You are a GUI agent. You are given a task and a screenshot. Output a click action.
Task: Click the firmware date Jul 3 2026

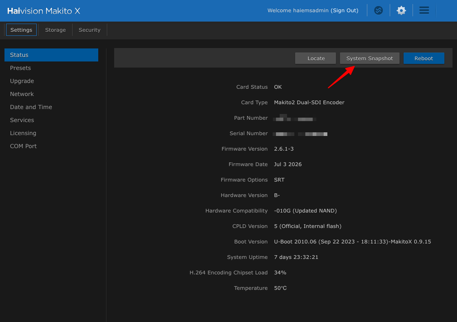(x=288, y=164)
